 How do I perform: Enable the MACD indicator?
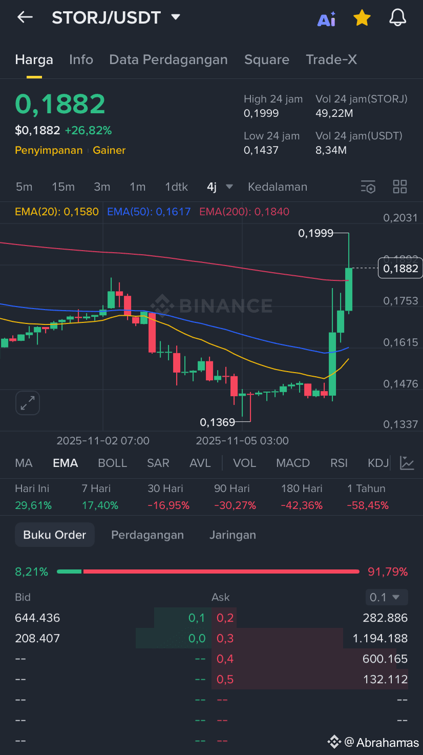[x=293, y=463]
